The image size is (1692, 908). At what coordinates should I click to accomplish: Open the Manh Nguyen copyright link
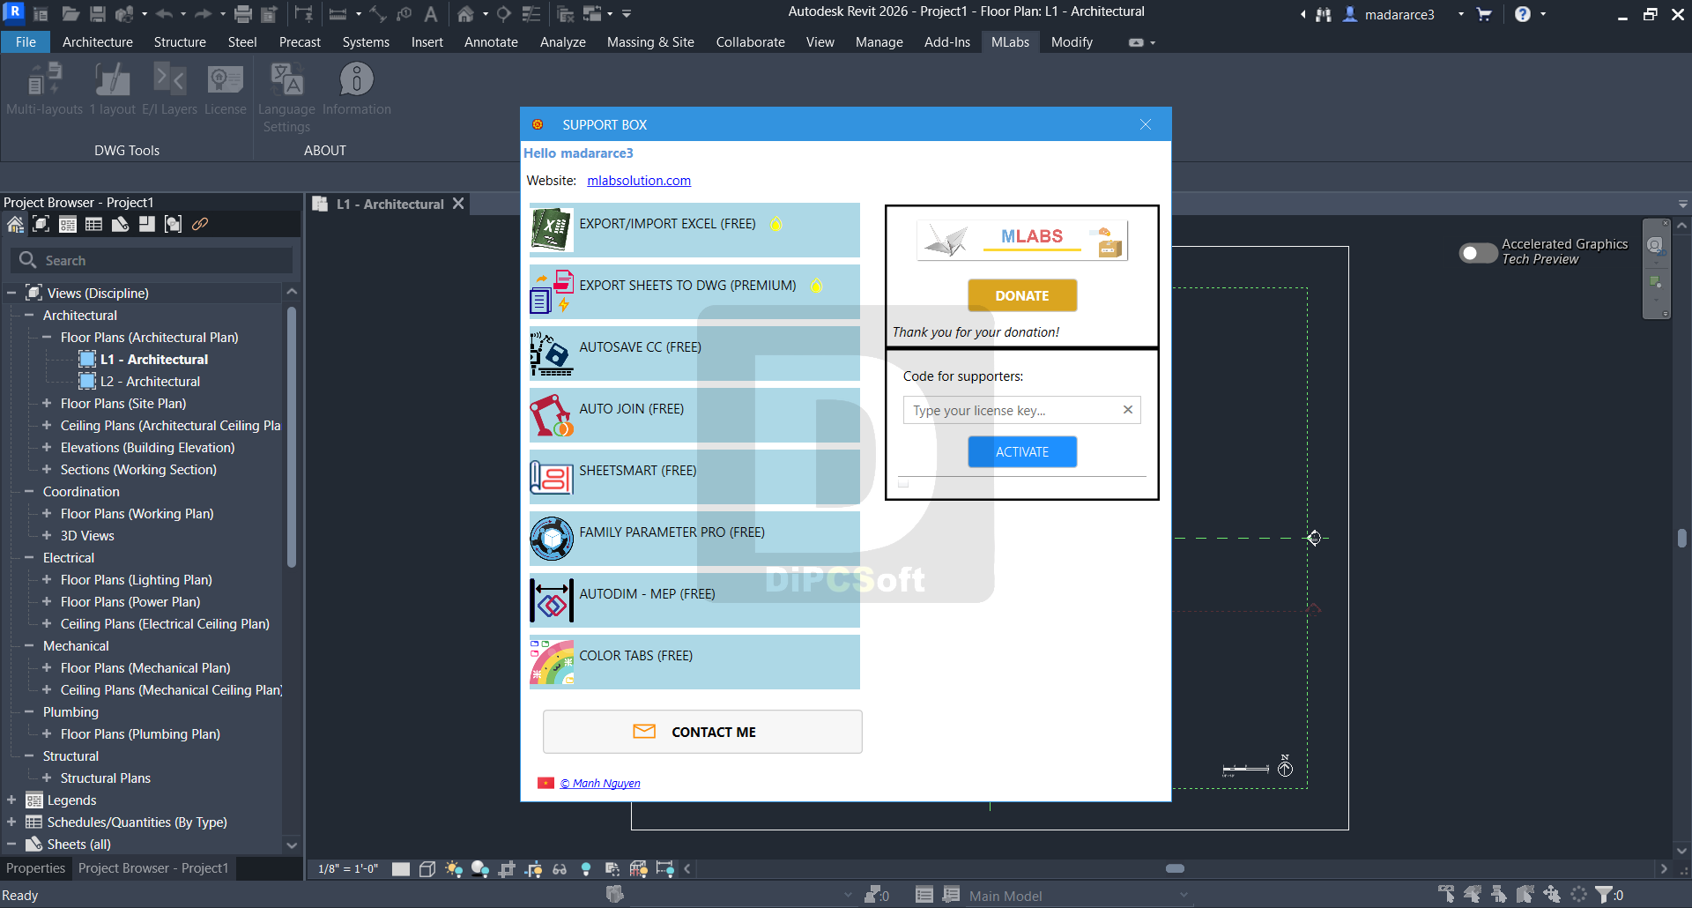pos(600,783)
